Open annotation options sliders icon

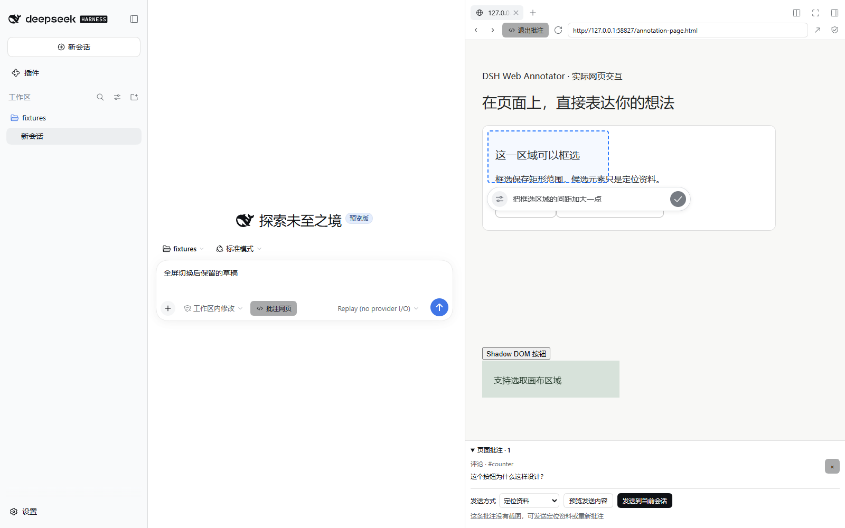[500, 199]
